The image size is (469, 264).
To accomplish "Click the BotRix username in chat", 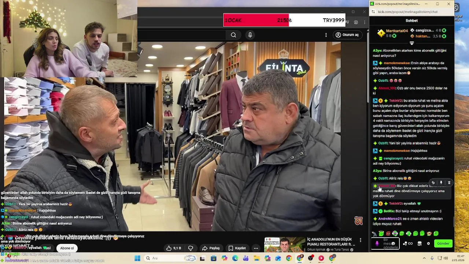I will [x=389, y=211].
